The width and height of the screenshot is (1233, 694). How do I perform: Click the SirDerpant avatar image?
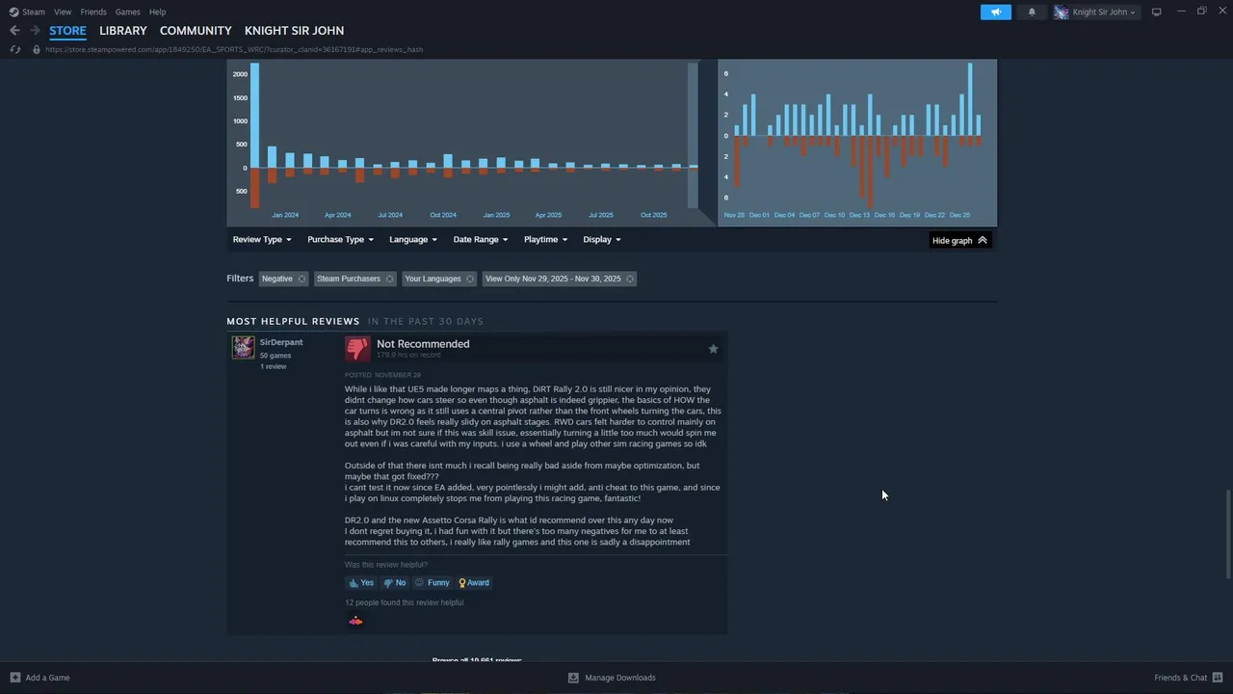pos(243,347)
